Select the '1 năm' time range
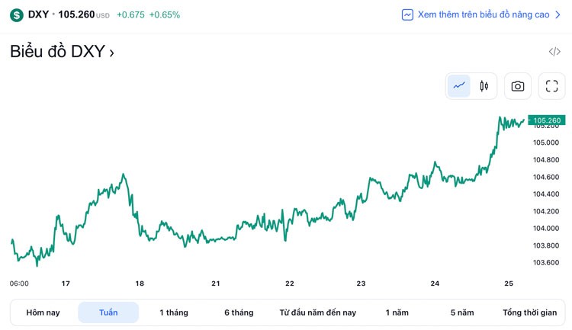572x330 pixels. tap(397, 312)
